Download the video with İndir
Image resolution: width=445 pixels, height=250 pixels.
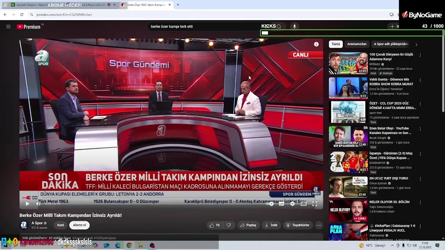click(271, 225)
